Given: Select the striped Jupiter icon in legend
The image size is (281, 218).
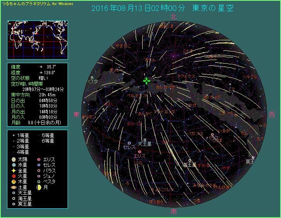Looking at the screenshot, I should pyautogui.click(x=14, y=181).
